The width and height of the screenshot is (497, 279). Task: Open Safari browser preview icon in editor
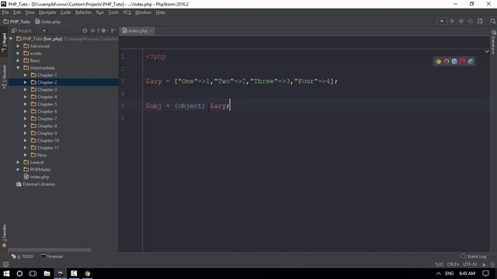[454, 62]
